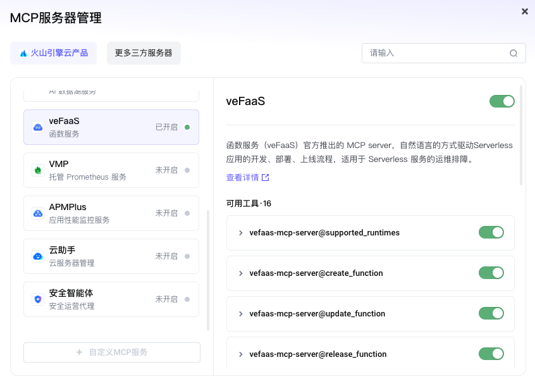The image size is (535, 386).
Task: Click the 安全运营代理 subtitle
Action: tap(71, 306)
